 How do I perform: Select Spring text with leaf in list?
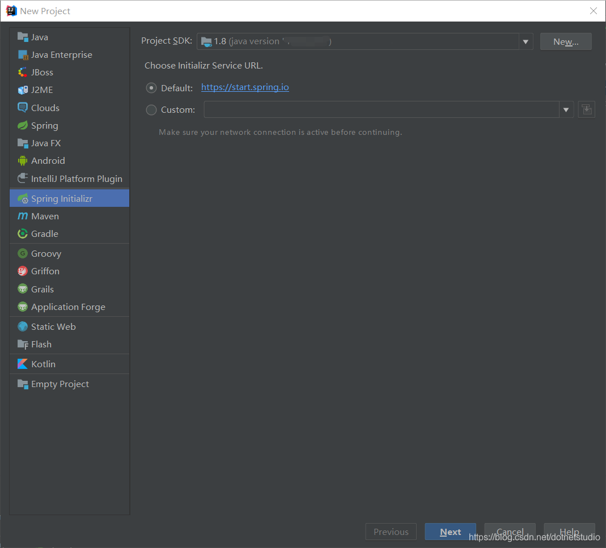pos(44,126)
